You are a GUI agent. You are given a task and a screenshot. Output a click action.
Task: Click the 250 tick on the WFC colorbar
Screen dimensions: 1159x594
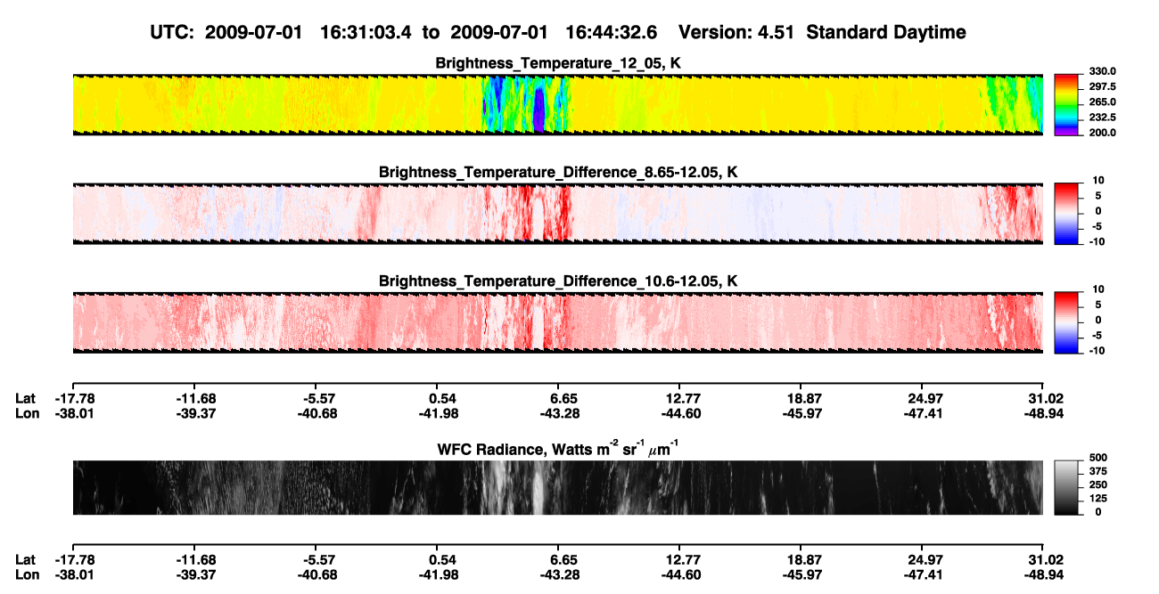point(1098,484)
